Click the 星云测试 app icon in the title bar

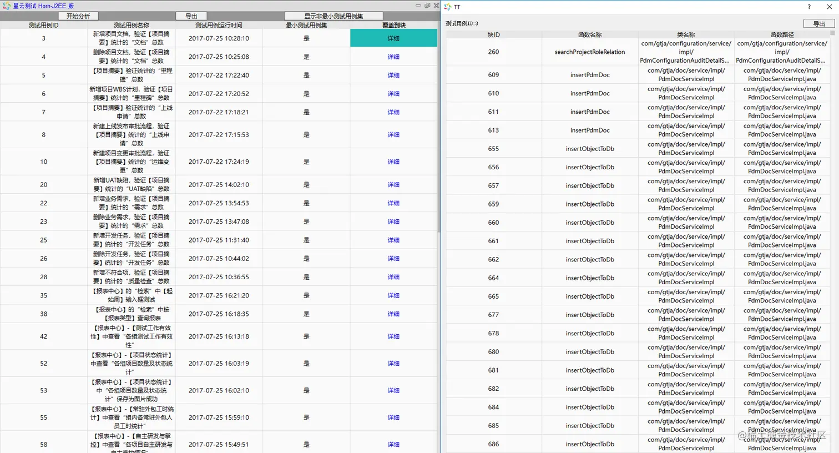click(6, 6)
